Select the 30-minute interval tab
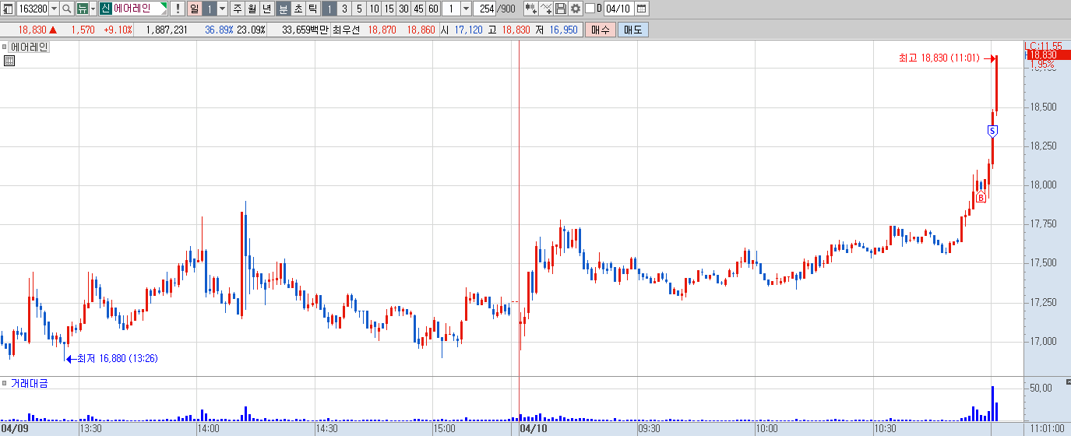1071x436 pixels. (x=403, y=9)
